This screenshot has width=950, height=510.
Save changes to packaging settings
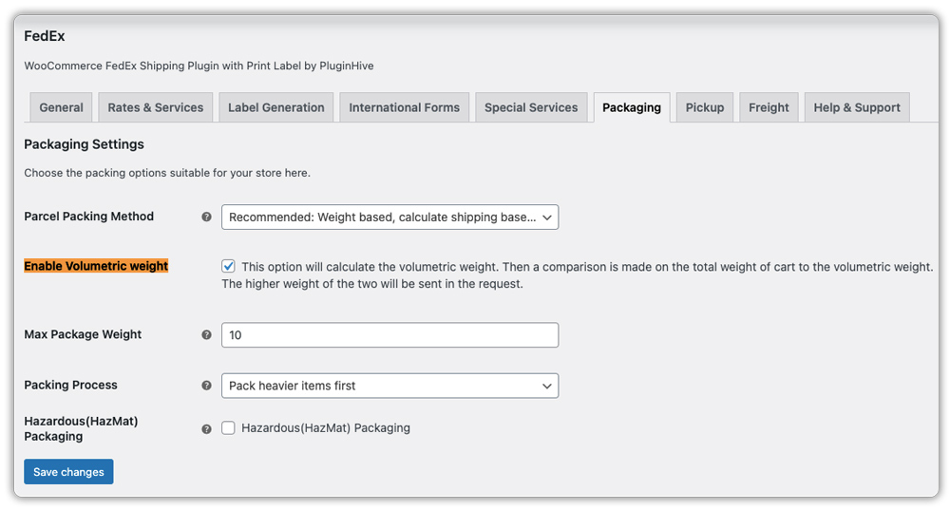coord(68,472)
